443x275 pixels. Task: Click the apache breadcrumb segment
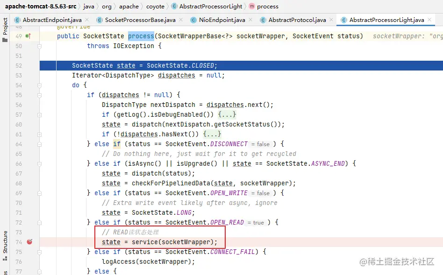129,6
